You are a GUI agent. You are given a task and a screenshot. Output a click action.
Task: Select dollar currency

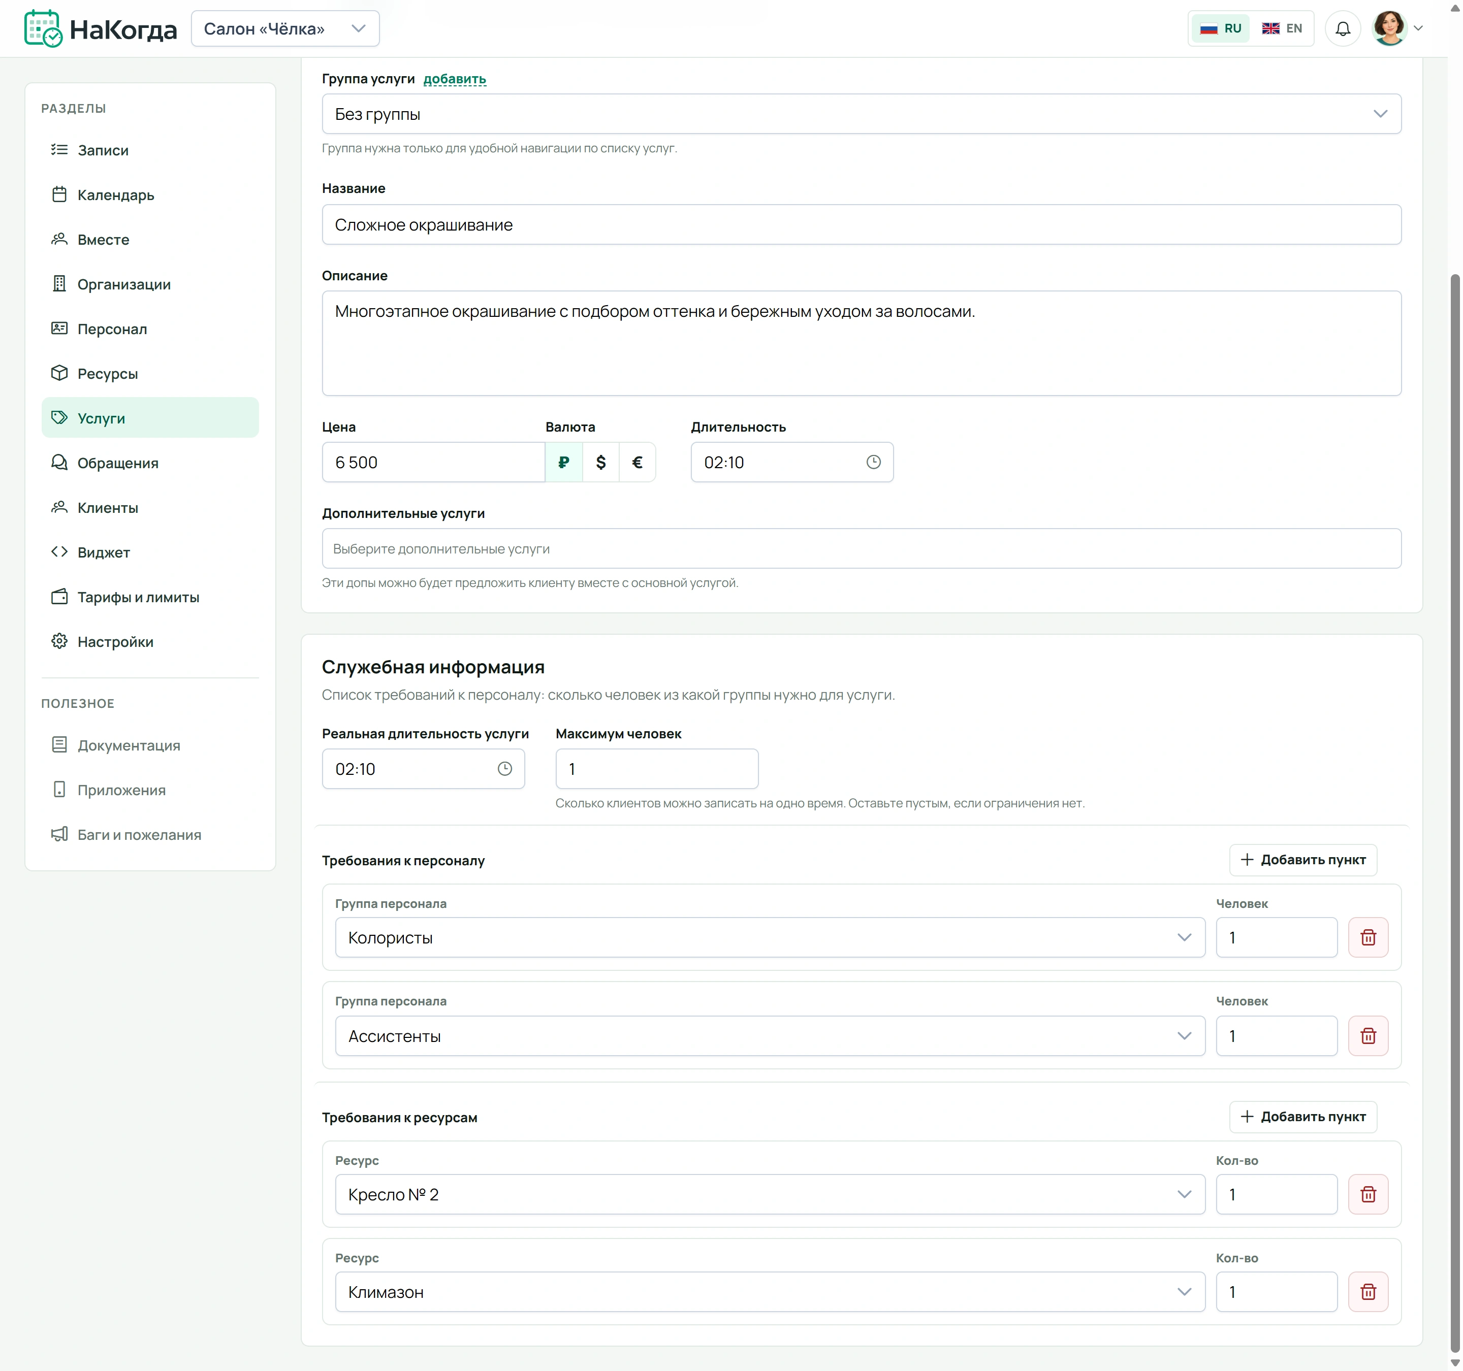(600, 462)
